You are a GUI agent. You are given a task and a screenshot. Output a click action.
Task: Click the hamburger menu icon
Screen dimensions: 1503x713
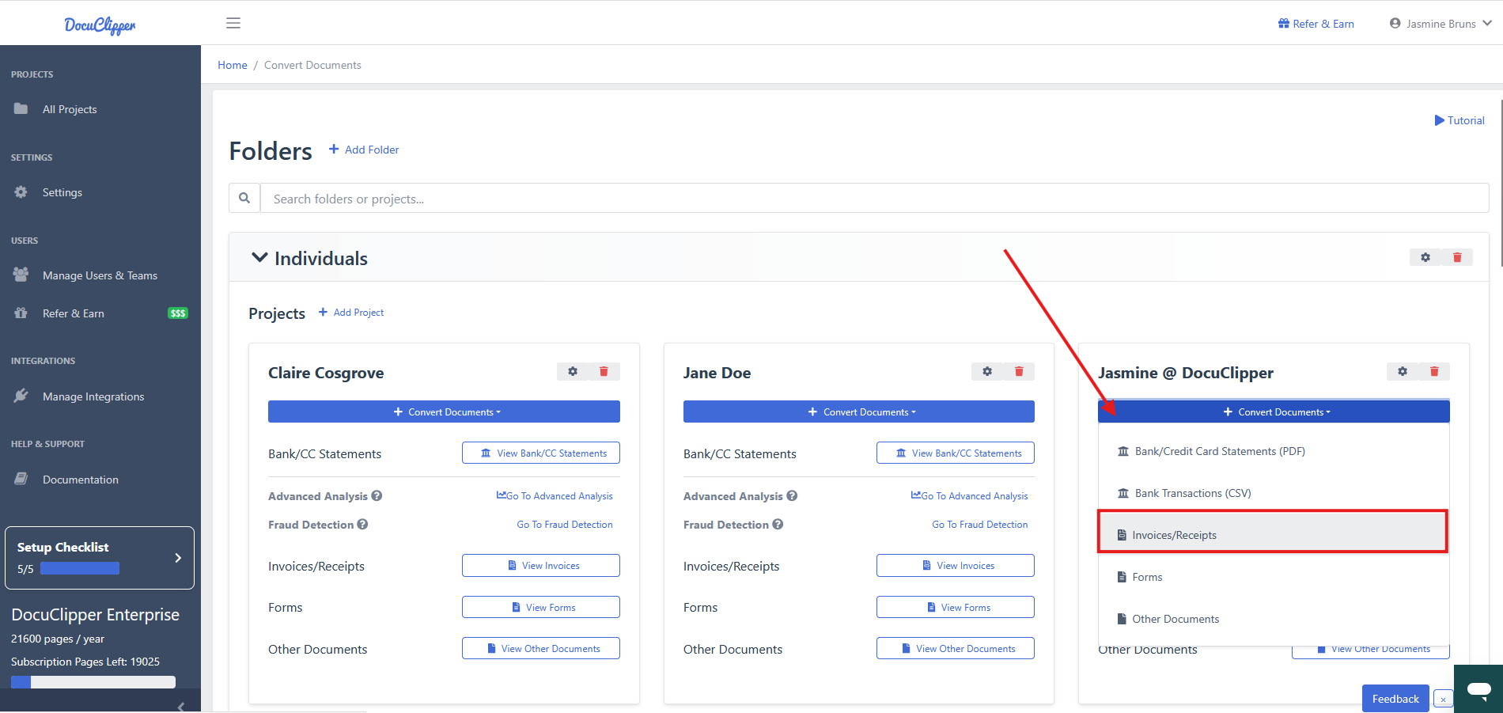233,23
